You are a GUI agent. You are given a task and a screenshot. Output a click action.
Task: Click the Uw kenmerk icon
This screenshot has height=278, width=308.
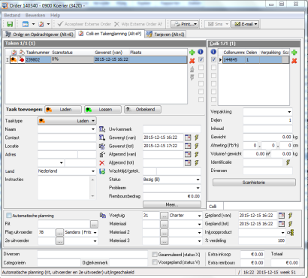(x=102, y=129)
